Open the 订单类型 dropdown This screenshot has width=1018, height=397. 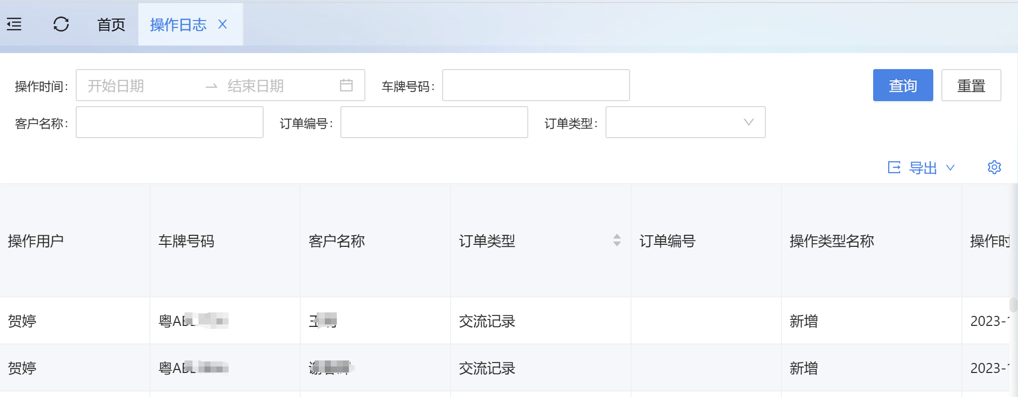(685, 122)
